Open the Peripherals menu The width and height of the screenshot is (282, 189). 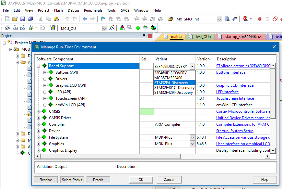93,10
